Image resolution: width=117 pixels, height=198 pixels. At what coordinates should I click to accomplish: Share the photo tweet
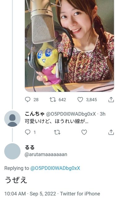click(x=111, y=100)
